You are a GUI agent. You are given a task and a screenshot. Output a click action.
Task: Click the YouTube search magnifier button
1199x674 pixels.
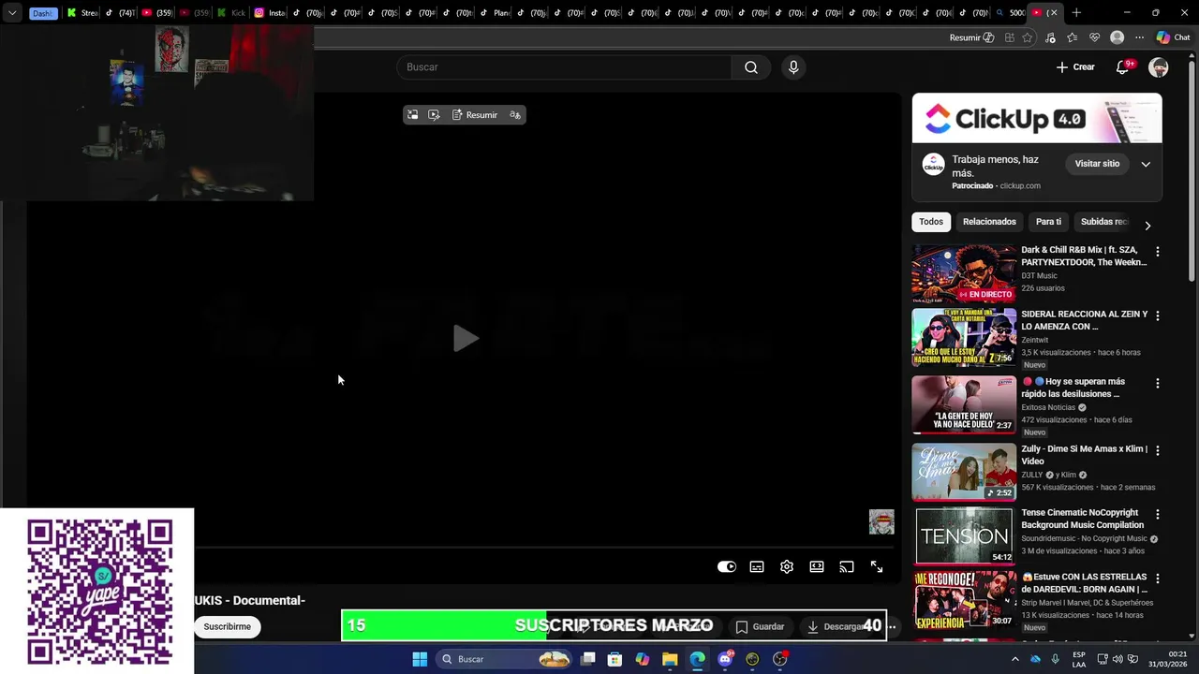click(751, 67)
